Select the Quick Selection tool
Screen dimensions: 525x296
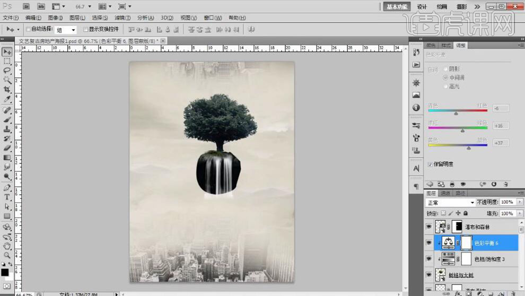(7, 80)
